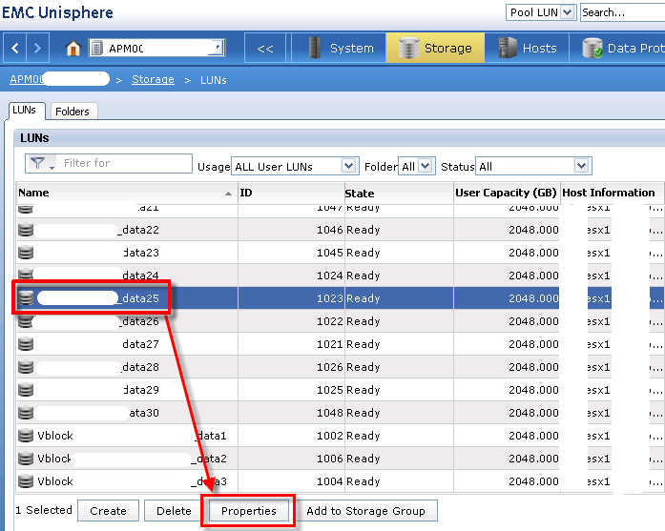Sort by the ID column header
The image size is (665, 531).
(291, 193)
